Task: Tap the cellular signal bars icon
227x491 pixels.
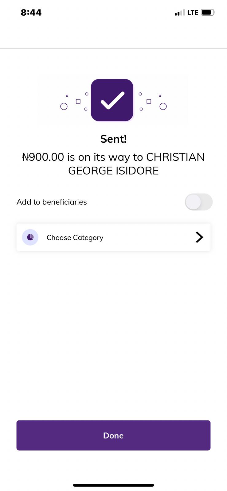Action: pos(180,13)
